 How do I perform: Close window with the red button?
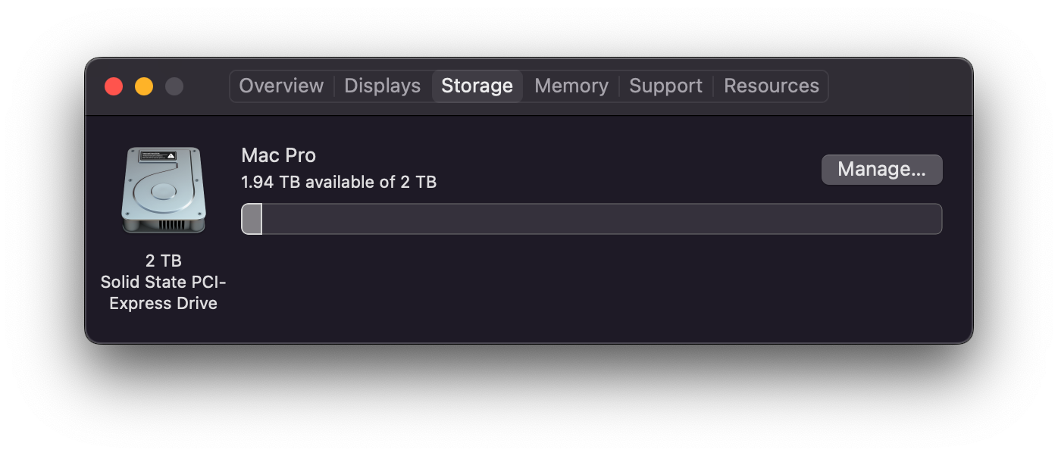114,86
